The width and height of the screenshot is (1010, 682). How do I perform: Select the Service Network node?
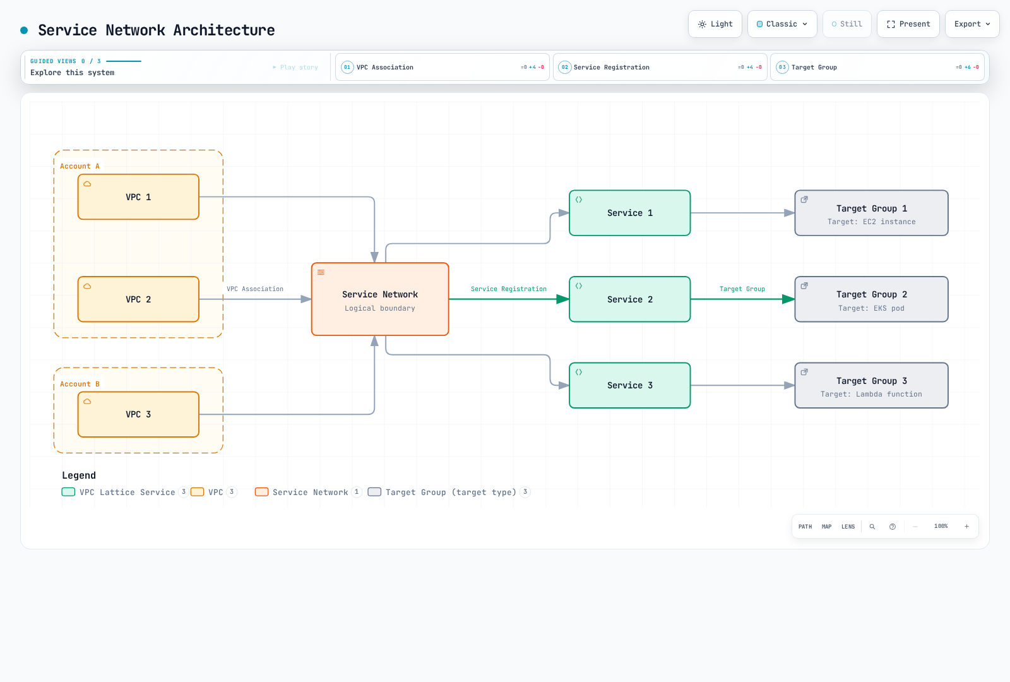(x=380, y=299)
